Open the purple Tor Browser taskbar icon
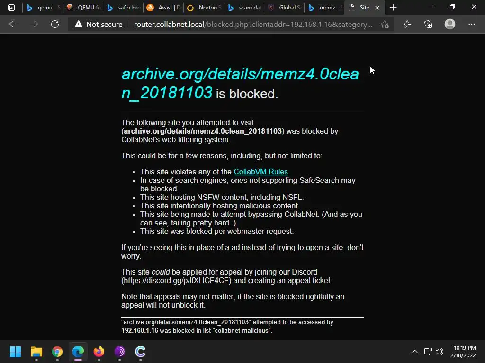485x363 pixels. (x=120, y=352)
